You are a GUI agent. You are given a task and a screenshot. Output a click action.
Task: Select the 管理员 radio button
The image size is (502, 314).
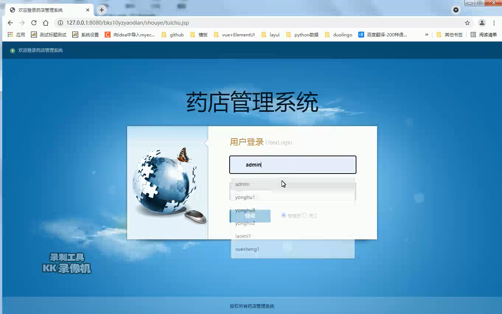click(x=284, y=215)
